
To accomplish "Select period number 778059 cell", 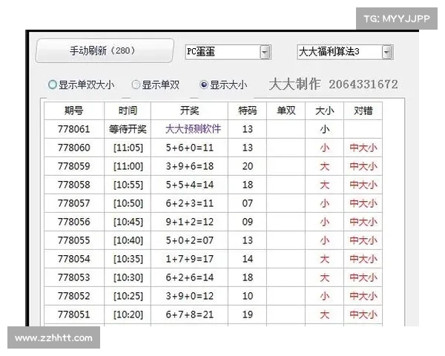I will tap(74, 166).
